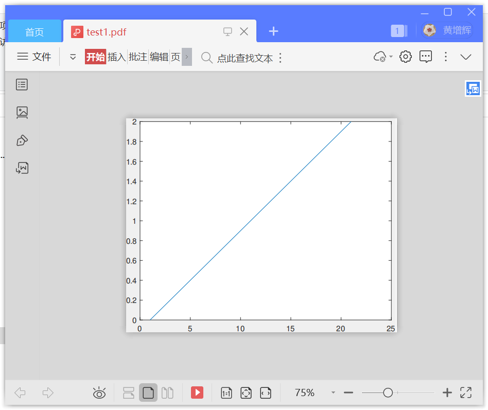
Task: Select the image extraction tool in sidebar
Action: coord(22,112)
